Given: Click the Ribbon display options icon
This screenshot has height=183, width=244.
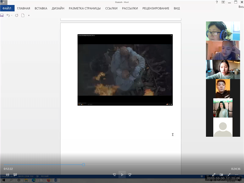Looking at the screenshot, I should (x=223, y=2).
